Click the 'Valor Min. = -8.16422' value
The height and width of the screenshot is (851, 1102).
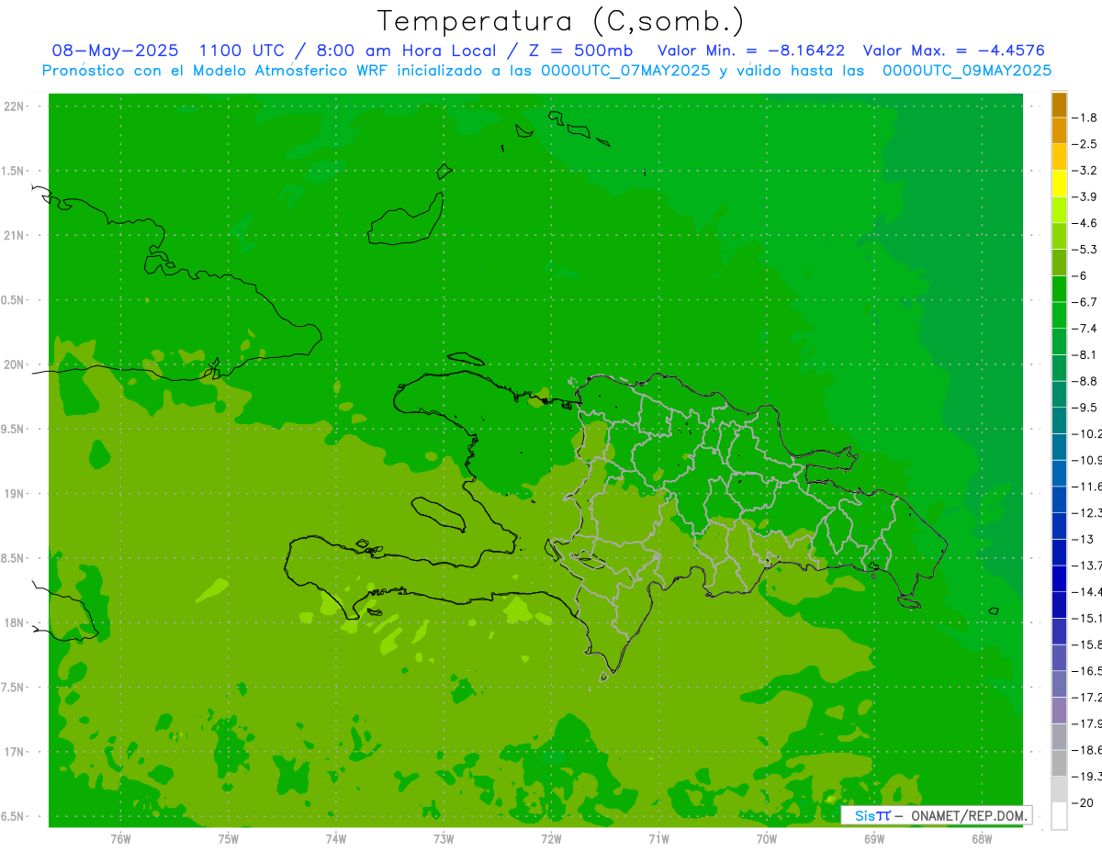[751, 51]
